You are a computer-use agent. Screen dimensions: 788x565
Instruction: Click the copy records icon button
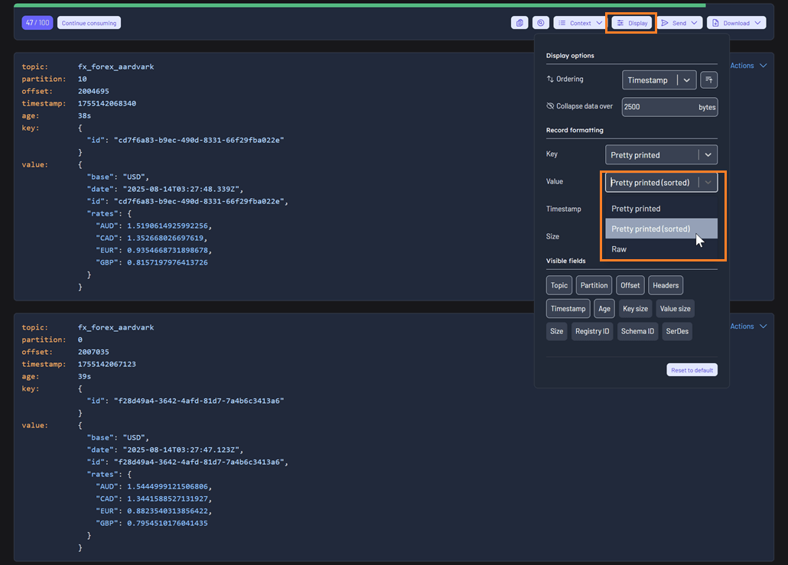coord(519,23)
